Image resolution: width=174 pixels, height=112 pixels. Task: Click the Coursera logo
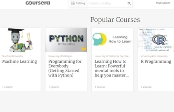pos(38,3)
